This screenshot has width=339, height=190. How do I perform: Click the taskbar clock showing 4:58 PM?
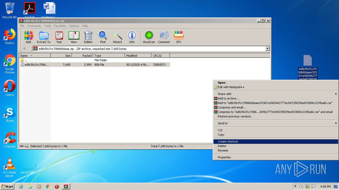pos(325,187)
